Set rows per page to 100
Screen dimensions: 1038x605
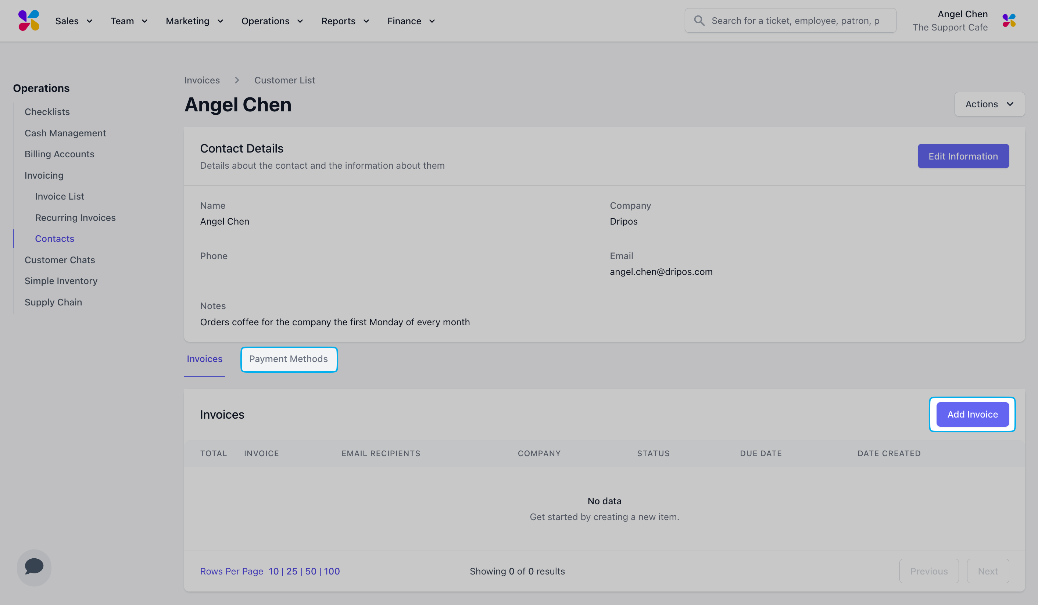tap(332, 571)
